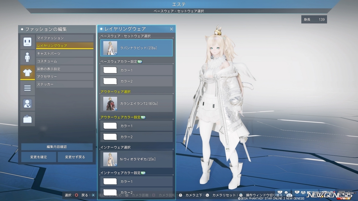Click 変更せず戻る button
358x201 pixels.
point(75,157)
